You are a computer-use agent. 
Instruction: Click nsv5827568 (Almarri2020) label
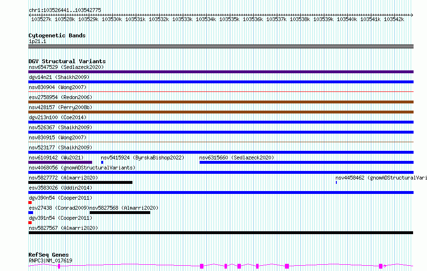click(x=124, y=208)
